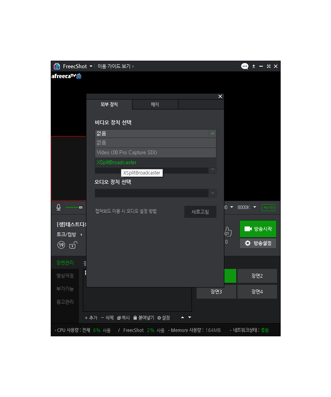Screen dimensions: 331x397
Task: Click + 추가 to add a source
Action: 91,318
